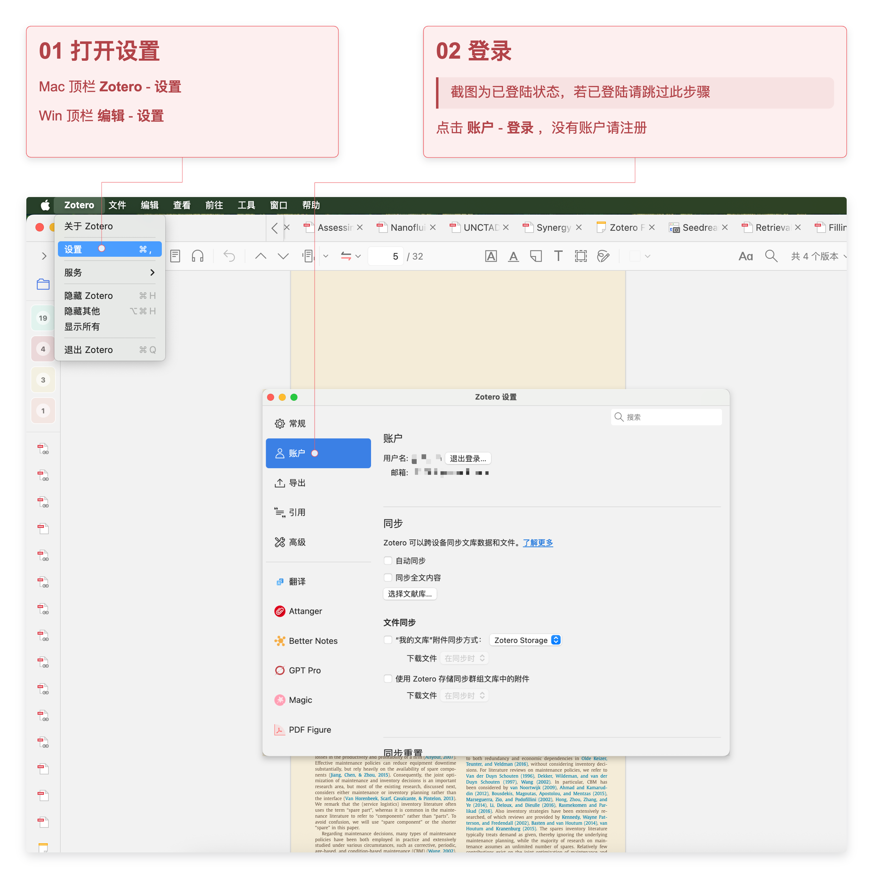Viewport: 873px width, 877px height.
Task: Click the blue folder icon in sidebar
Action: 43,284
